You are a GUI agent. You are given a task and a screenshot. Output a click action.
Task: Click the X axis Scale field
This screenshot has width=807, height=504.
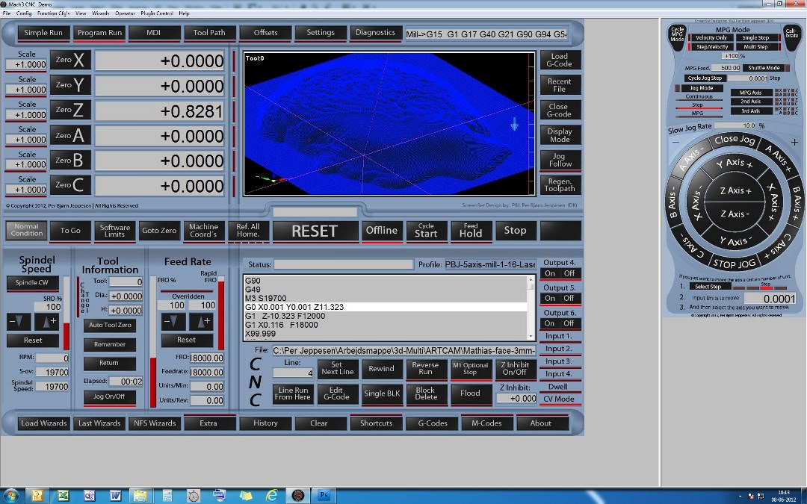point(25,65)
